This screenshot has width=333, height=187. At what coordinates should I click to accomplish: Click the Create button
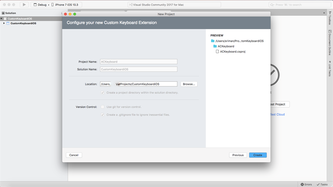tap(258, 155)
